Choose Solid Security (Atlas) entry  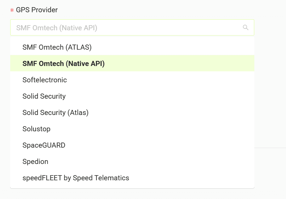132,113
